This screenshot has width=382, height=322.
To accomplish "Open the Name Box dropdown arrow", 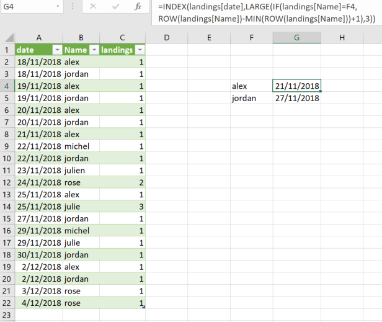I will (x=58, y=6).
